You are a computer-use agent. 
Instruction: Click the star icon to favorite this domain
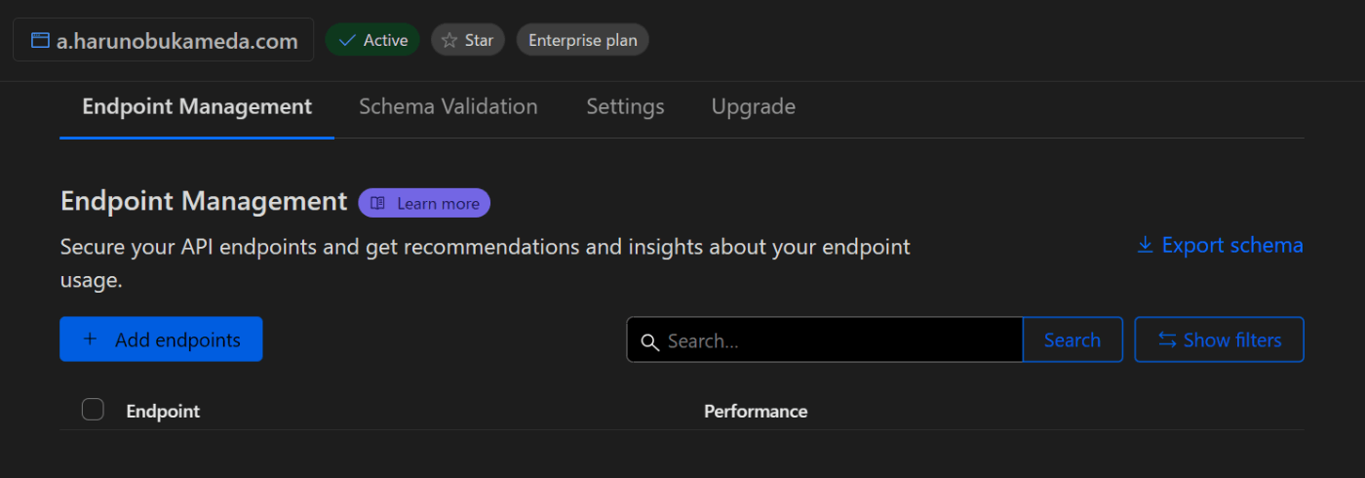tap(449, 40)
